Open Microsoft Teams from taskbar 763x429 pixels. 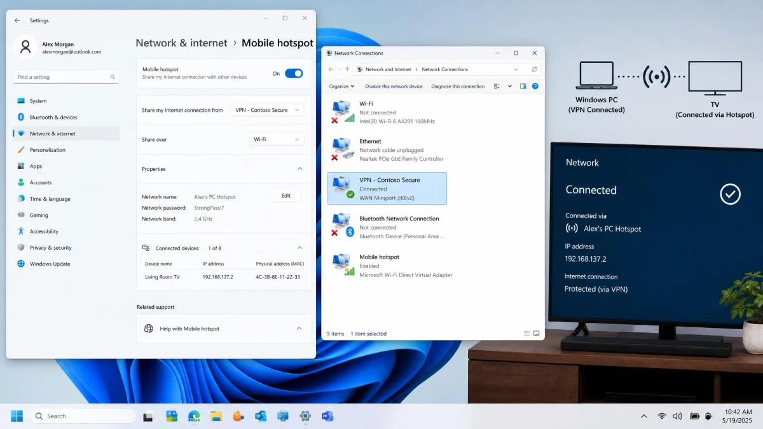tap(327, 416)
